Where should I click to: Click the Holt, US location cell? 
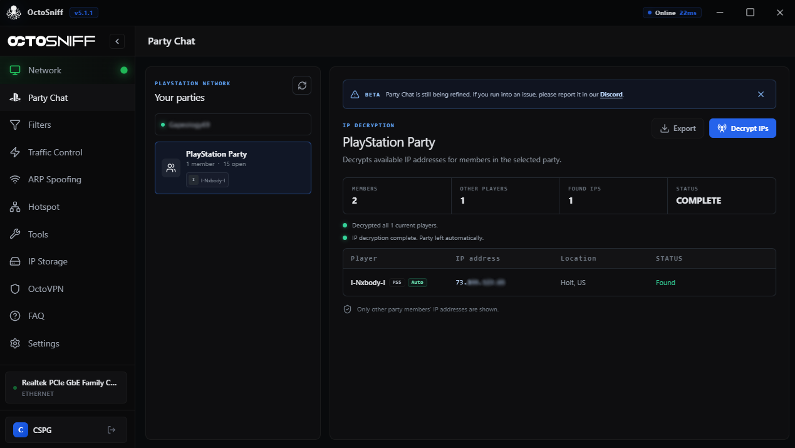click(573, 283)
